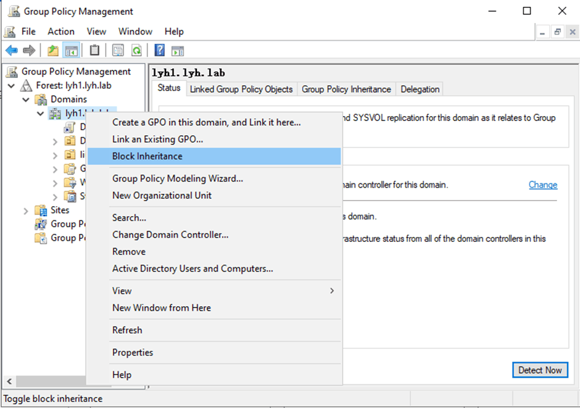Image resolution: width=580 pixels, height=408 pixels.
Task: Open the View menu in menu bar
Action: pos(96,31)
